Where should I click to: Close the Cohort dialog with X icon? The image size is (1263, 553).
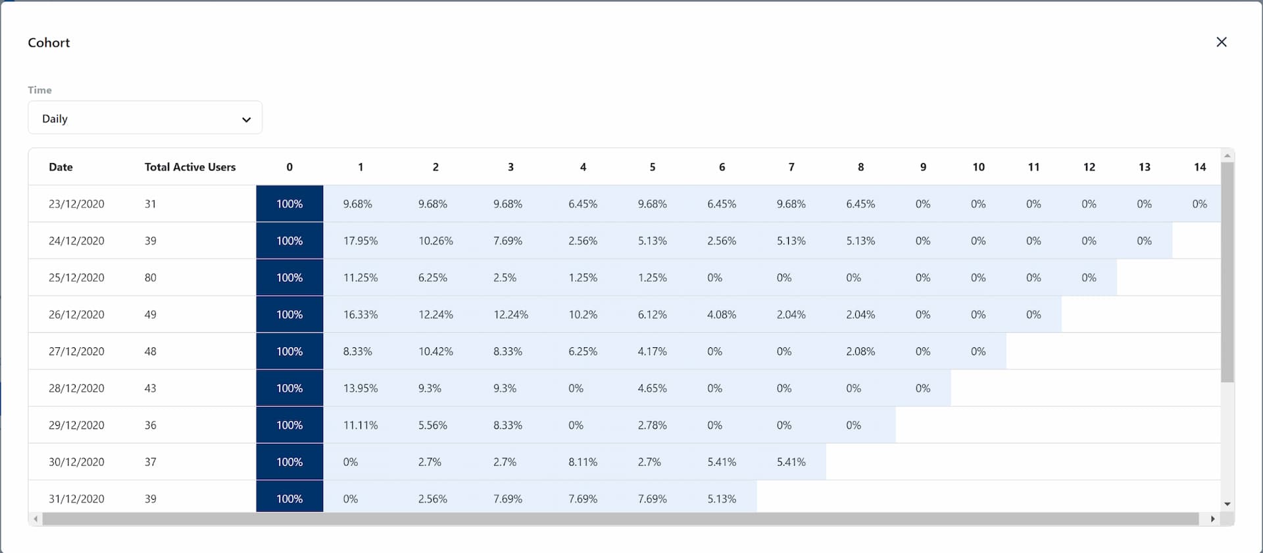click(x=1222, y=42)
